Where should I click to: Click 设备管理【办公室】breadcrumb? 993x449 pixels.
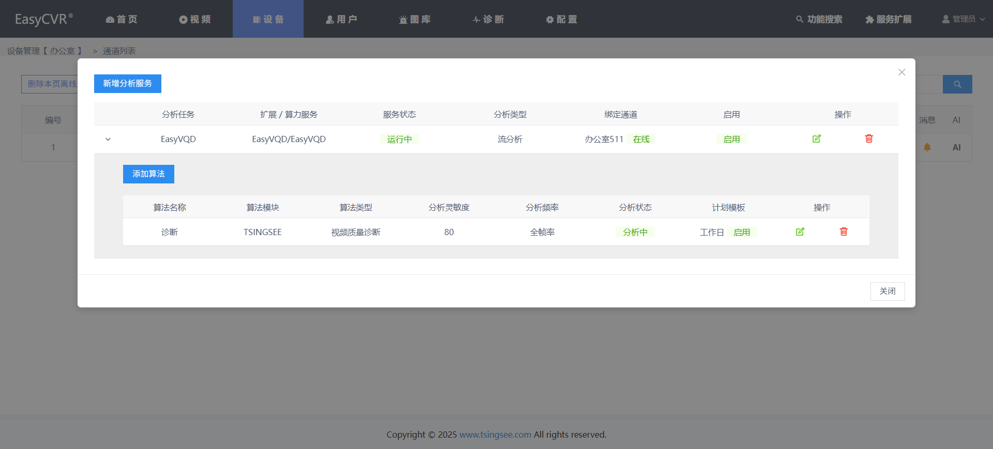pos(44,51)
